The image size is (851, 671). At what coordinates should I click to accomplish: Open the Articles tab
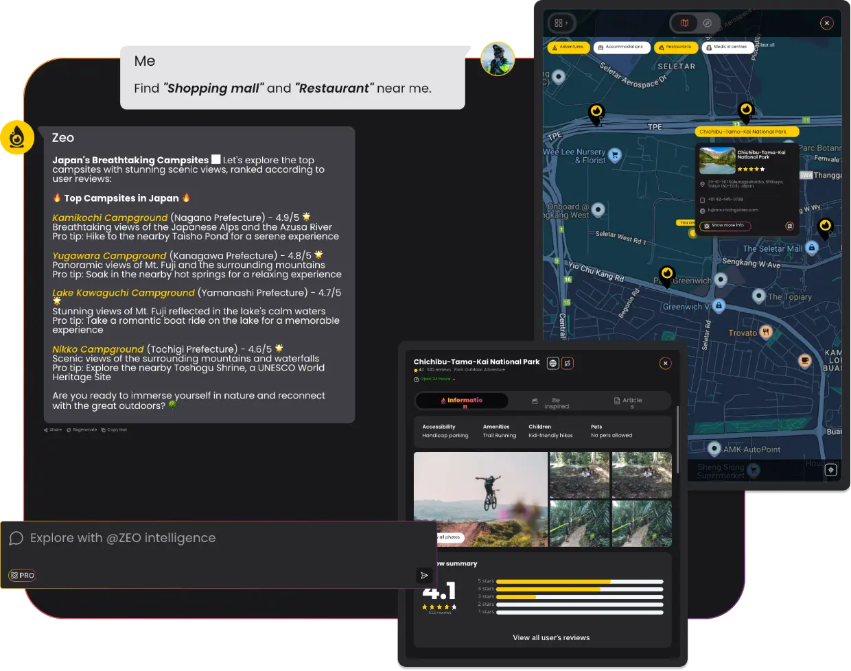pos(630,402)
